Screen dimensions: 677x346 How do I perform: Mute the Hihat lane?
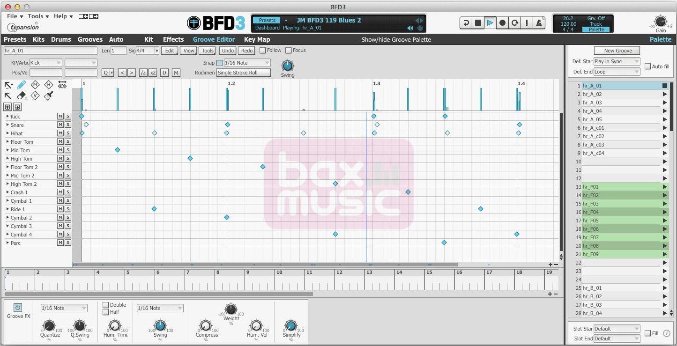[60, 133]
